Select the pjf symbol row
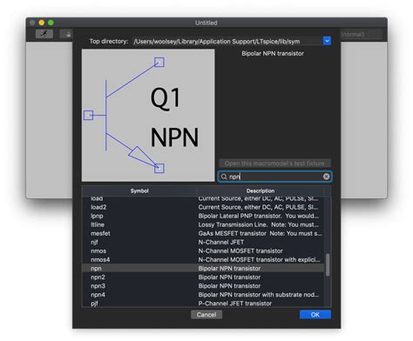Viewport: 413px width, 341px height. coord(203,303)
